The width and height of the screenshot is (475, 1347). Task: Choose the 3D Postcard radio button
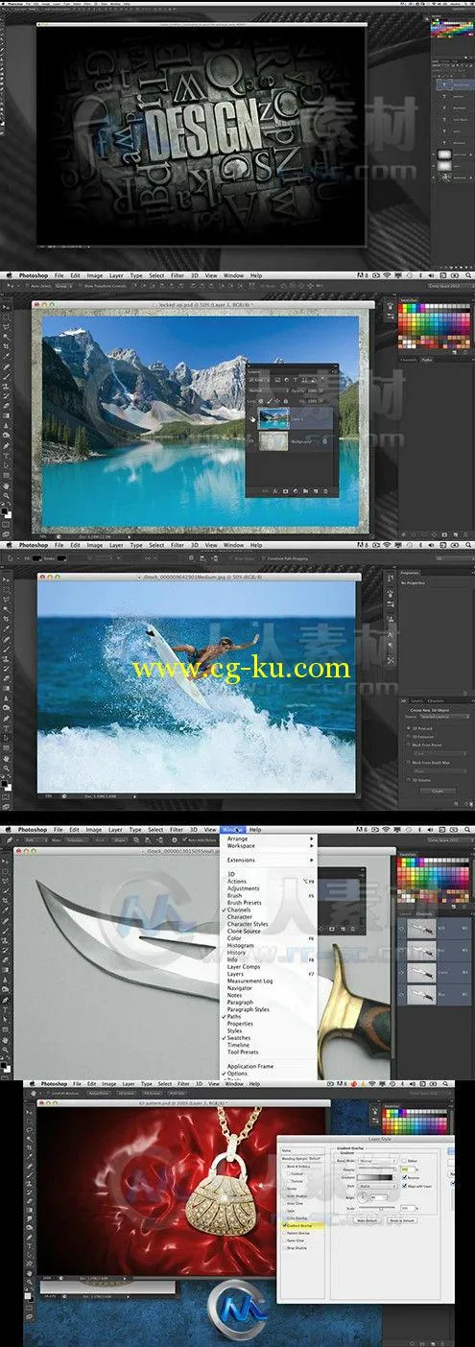pyautogui.click(x=409, y=728)
